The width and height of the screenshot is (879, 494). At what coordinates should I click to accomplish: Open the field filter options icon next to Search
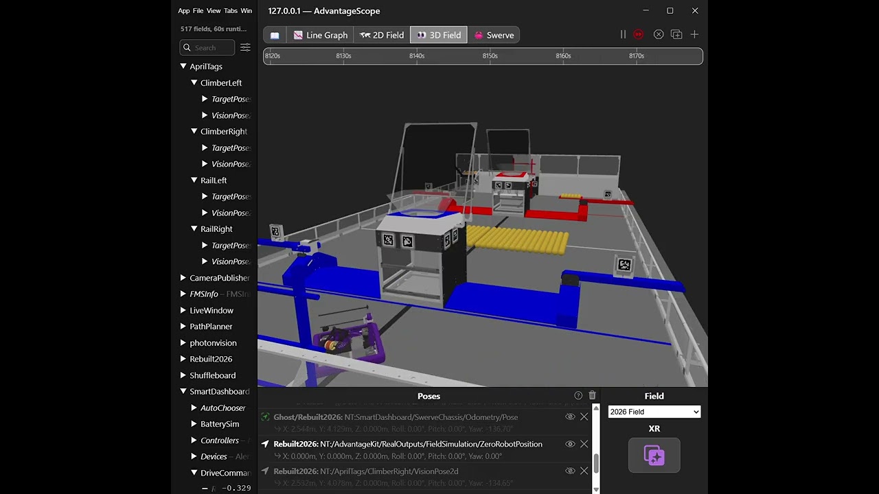(x=245, y=47)
